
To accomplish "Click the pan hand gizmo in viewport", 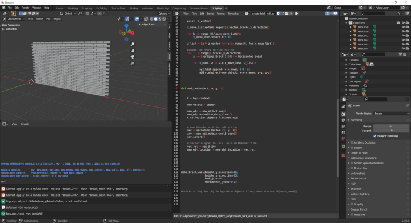I will point(132,51).
